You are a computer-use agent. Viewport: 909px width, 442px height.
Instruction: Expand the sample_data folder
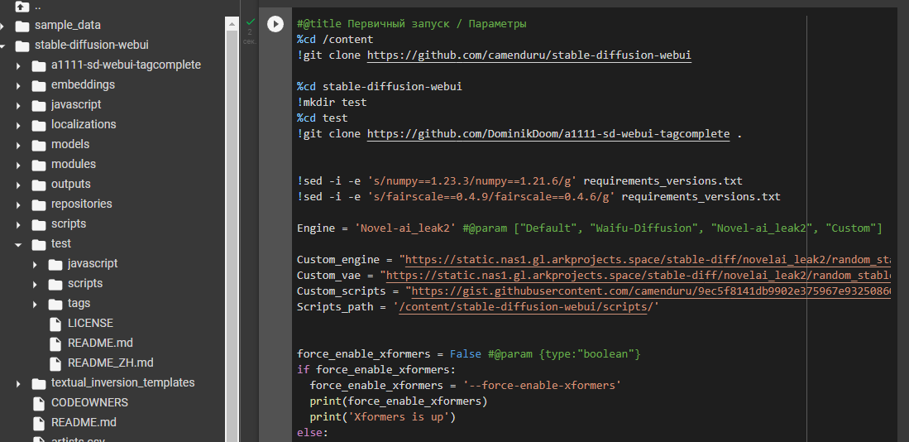coord(2,26)
